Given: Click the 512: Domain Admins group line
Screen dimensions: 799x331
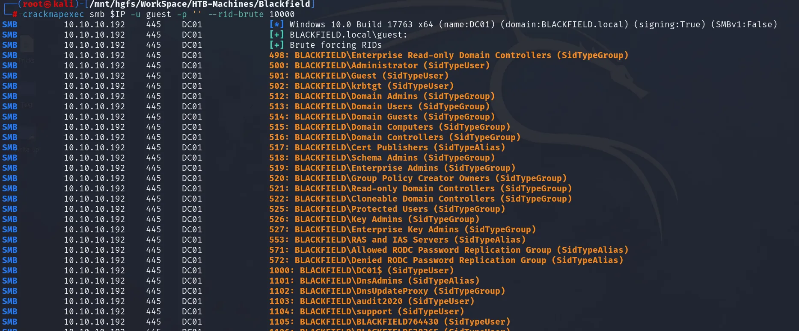Looking at the screenshot, I should point(382,96).
